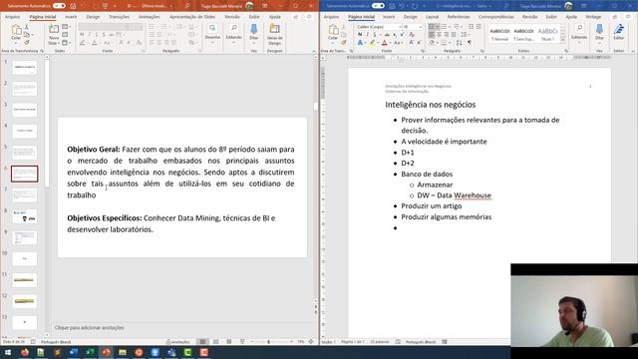Select slide 8 thumbnail in PowerPoint panel
This screenshot has height=359, width=638.
point(24,216)
